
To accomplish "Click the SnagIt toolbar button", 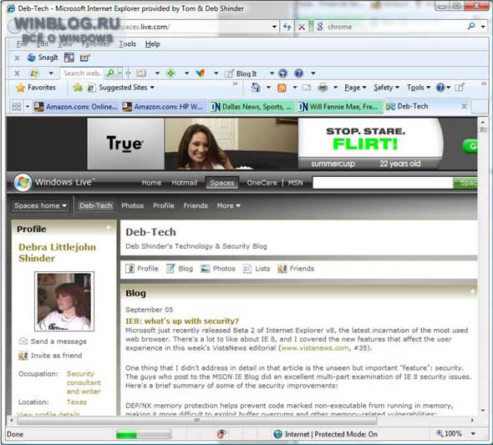I will pos(43,58).
